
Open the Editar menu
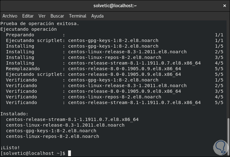coord(28,16)
